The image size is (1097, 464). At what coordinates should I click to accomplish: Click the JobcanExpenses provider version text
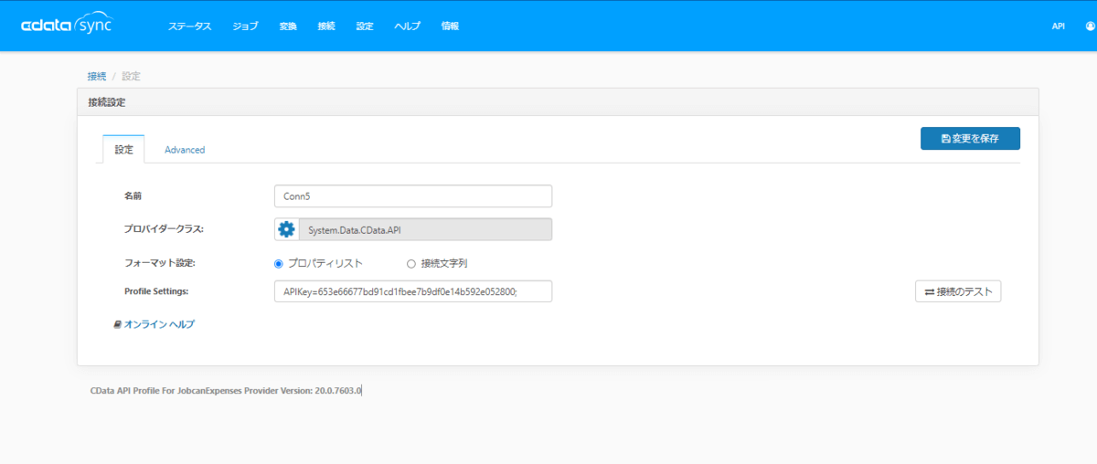coord(227,390)
